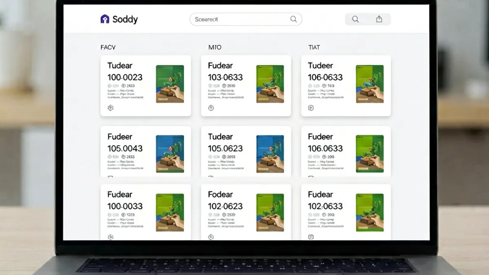Select the FACV column heading

(108, 47)
